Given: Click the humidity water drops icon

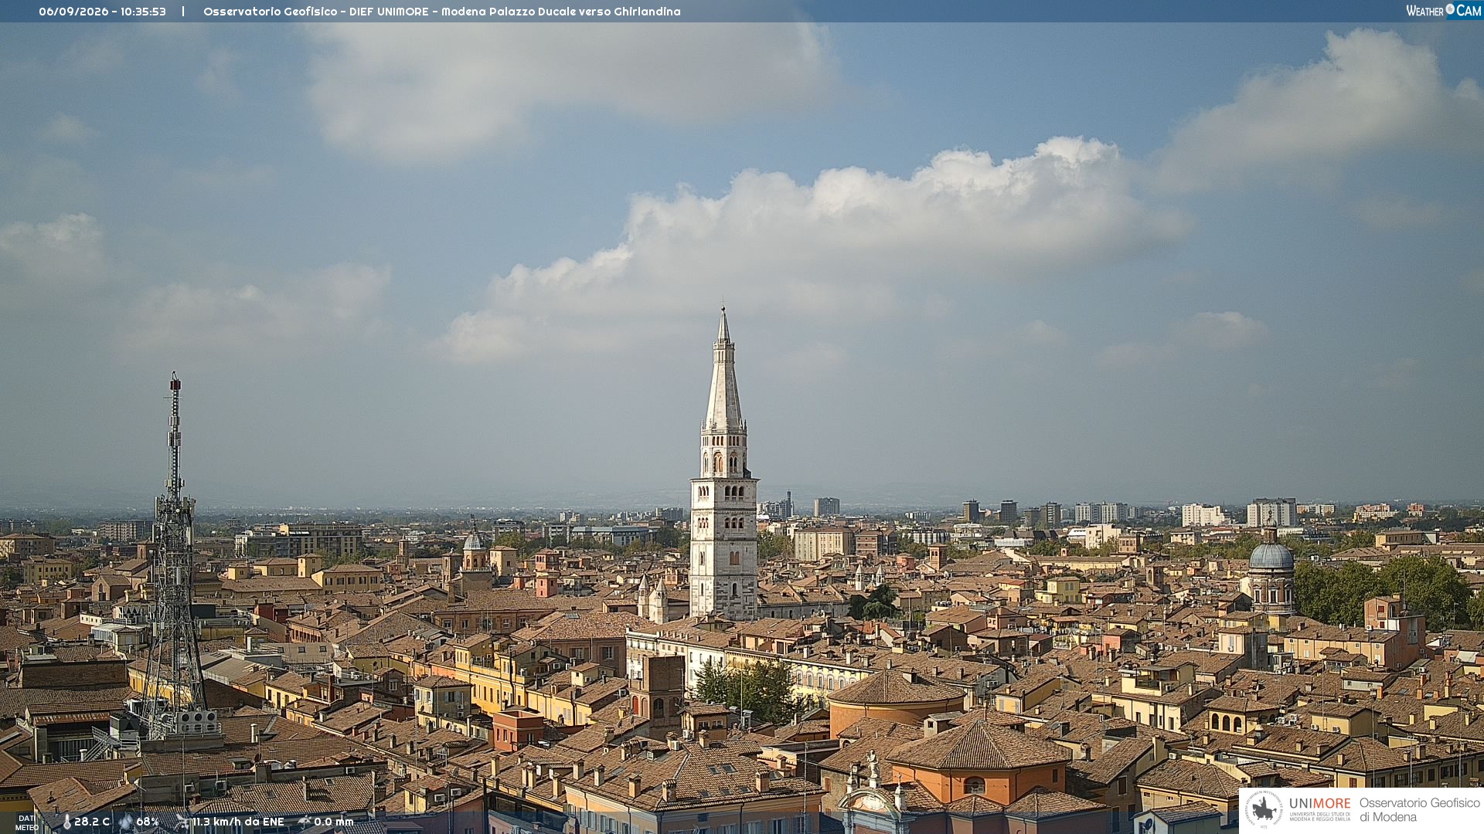Looking at the screenshot, I should point(126,822).
